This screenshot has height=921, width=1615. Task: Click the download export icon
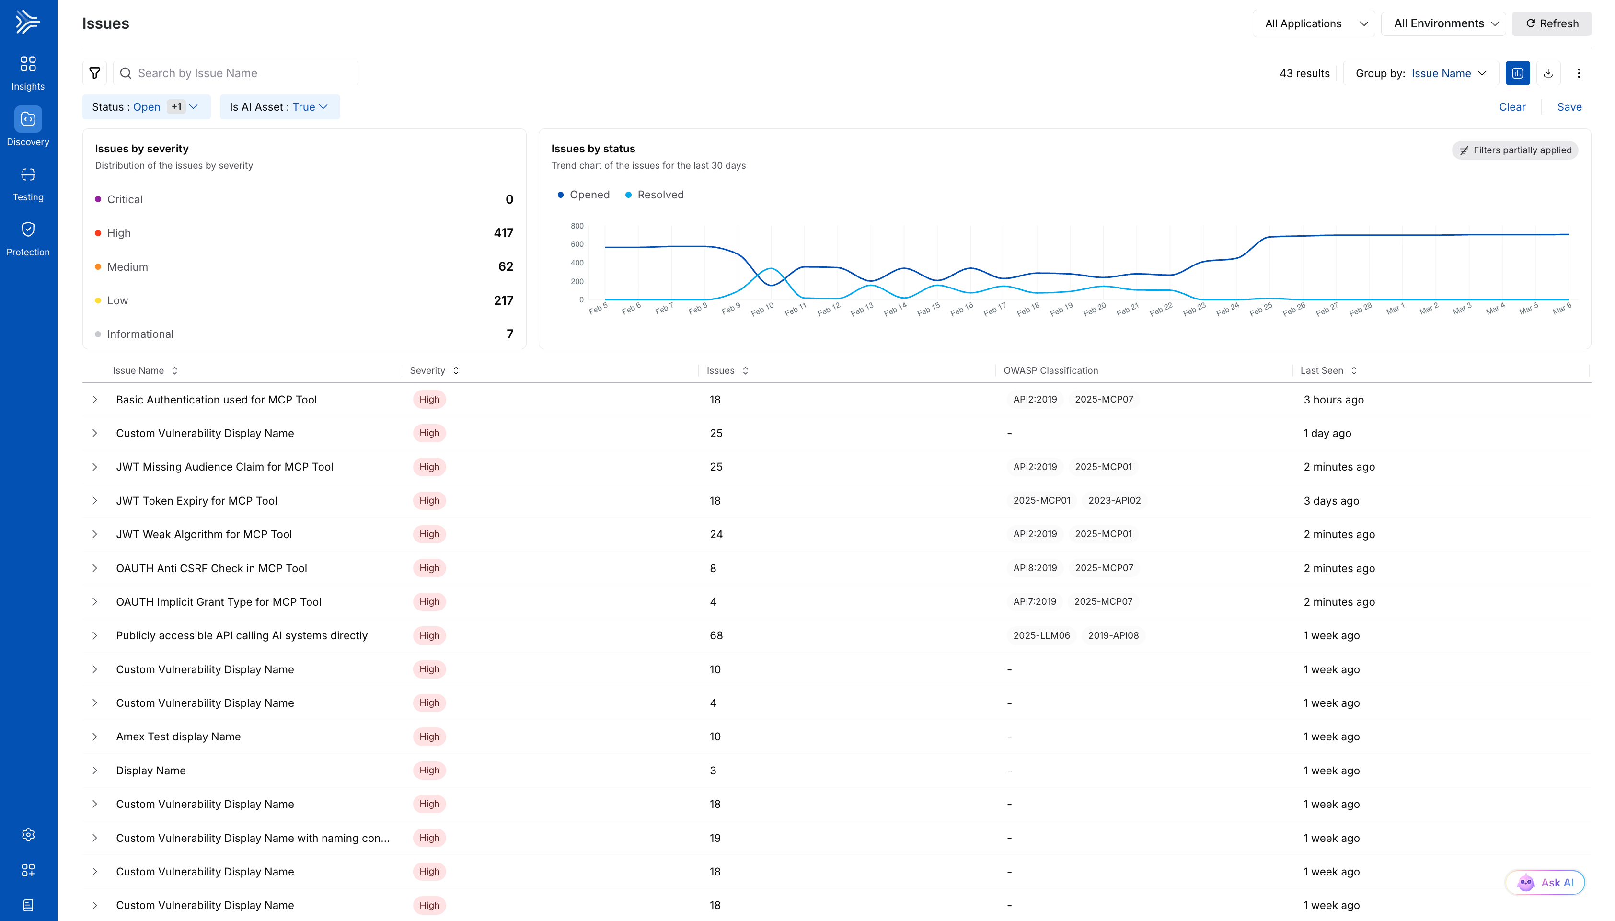pyautogui.click(x=1548, y=73)
